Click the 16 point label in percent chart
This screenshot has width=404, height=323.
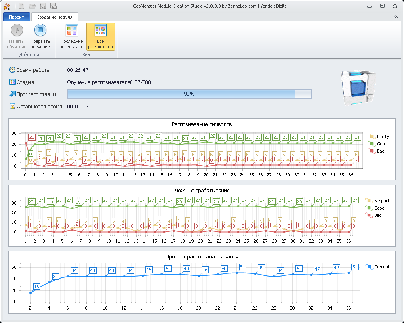pyautogui.click(x=37, y=287)
